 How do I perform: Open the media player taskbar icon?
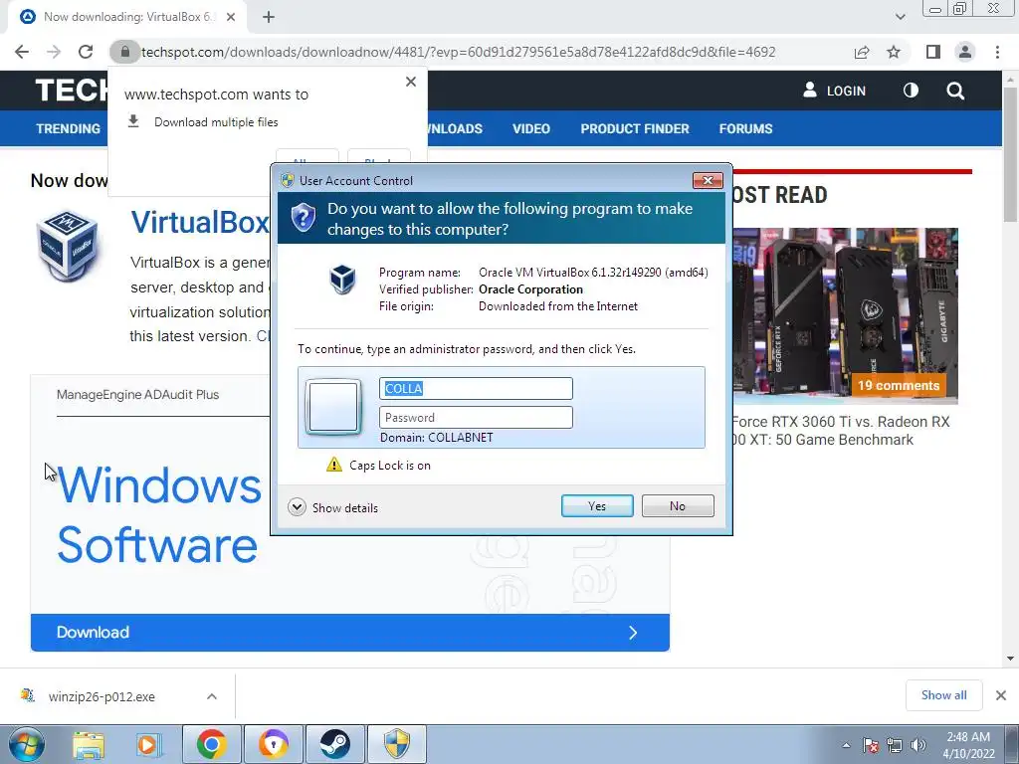(148, 744)
